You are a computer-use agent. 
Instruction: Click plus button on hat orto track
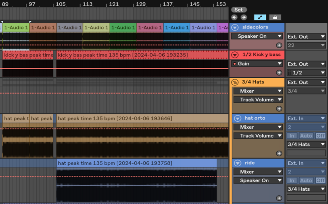(279, 153)
